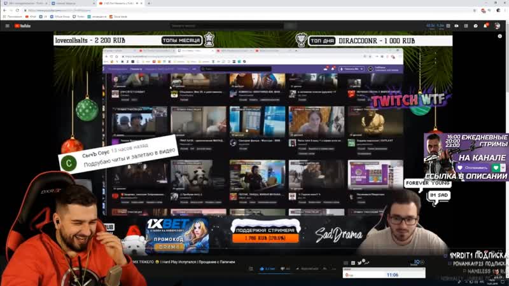
Task: Open the YouTube account avatar menu
Action: [x=498, y=26]
